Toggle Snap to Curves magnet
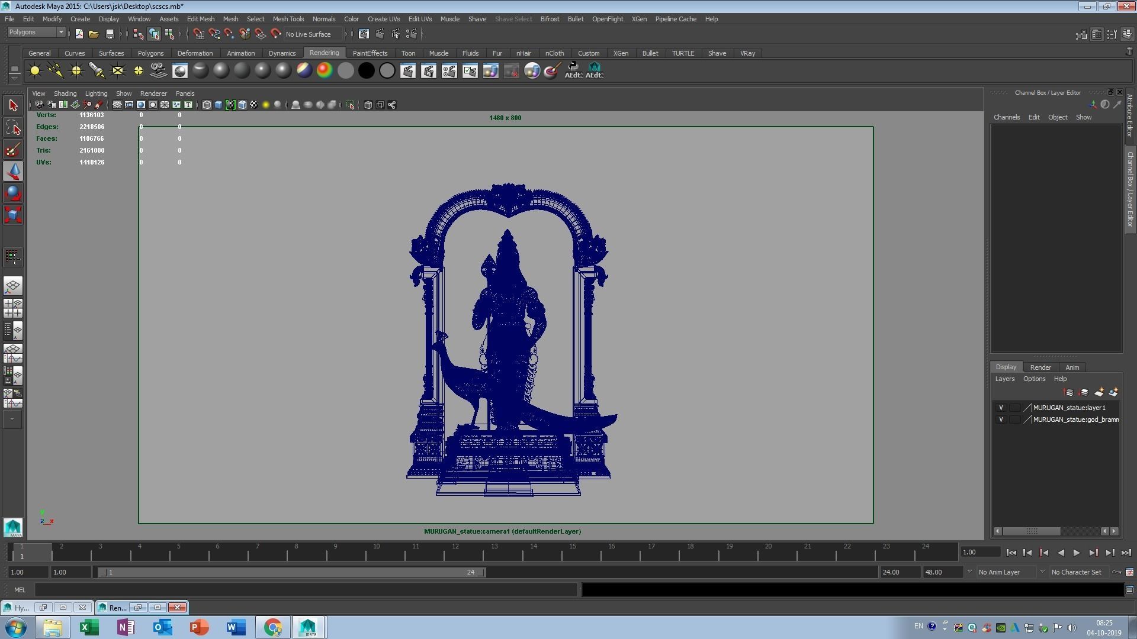This screenshot has height=639, width=1137. point(214,34)
